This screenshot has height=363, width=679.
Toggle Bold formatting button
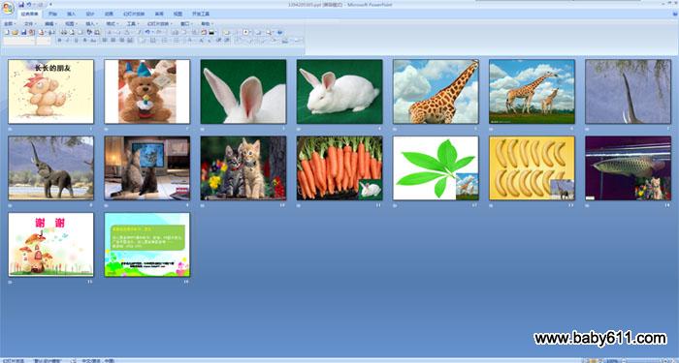pos(59,40)
